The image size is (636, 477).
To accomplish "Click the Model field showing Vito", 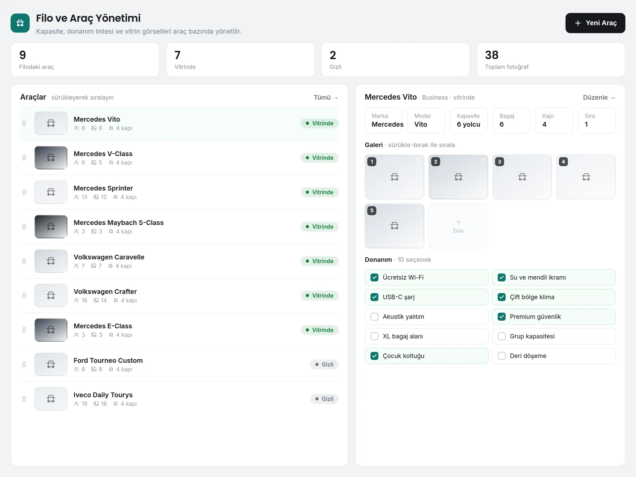I will pos(426,121).
